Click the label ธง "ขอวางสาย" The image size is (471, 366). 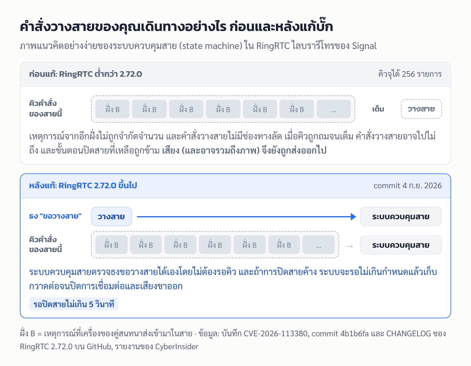55,216
